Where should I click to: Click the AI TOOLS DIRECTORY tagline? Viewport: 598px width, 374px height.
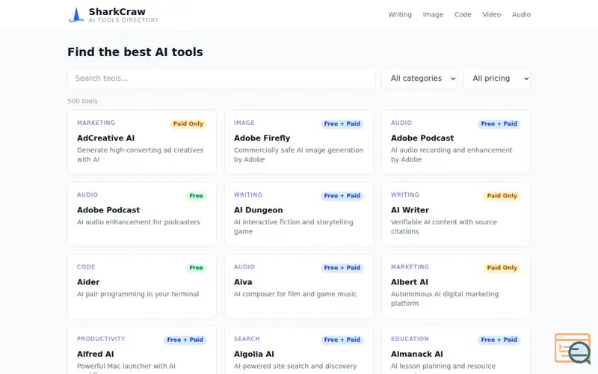pyautogui.click(x=123, y=20)
